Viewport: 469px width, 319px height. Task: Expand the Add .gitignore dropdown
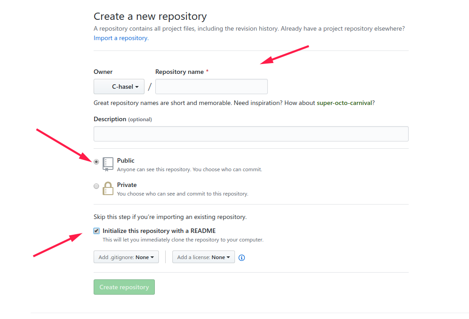click(126, 257)
